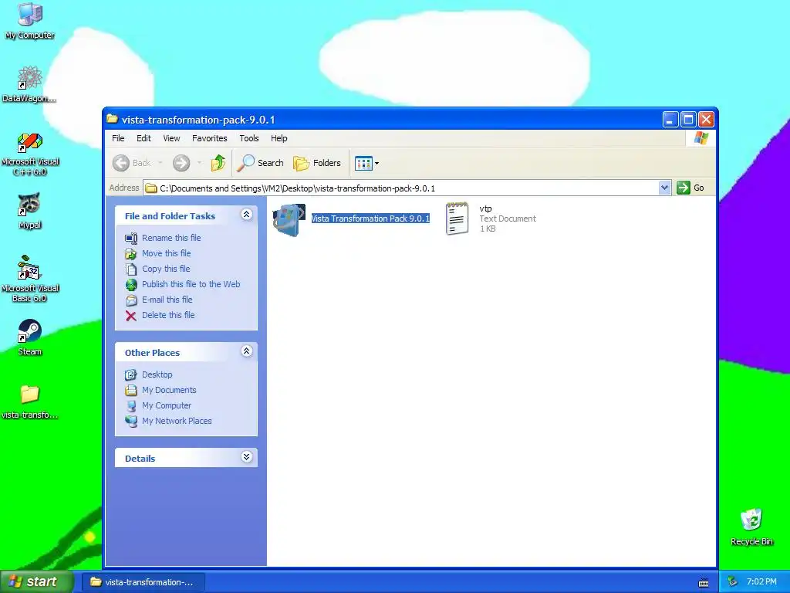Go up one folder level icon
The width and height of the screenshot is (790, 593).
[x=218, y=163]
